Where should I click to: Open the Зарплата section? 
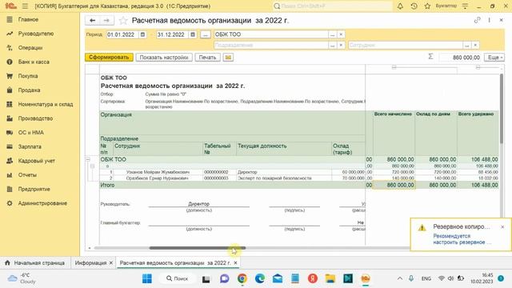(30, 146)
